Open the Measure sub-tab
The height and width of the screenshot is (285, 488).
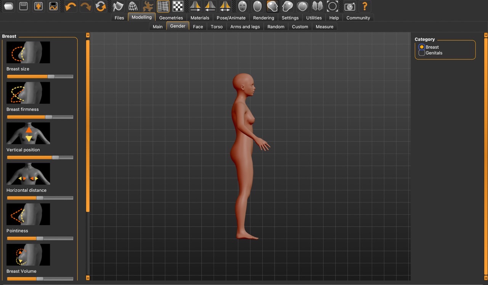(324, 27)
